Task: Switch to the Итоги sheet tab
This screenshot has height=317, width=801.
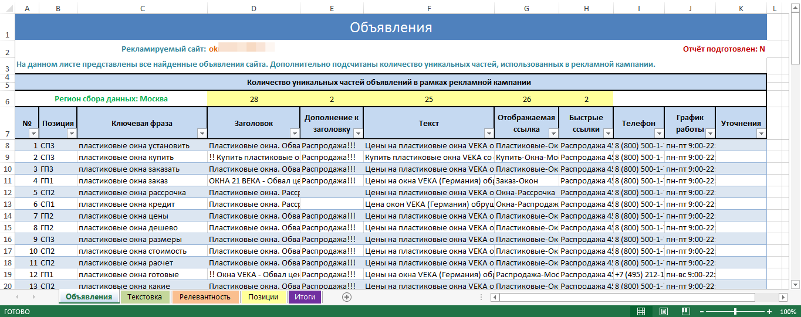Action: tap(305, 297)
